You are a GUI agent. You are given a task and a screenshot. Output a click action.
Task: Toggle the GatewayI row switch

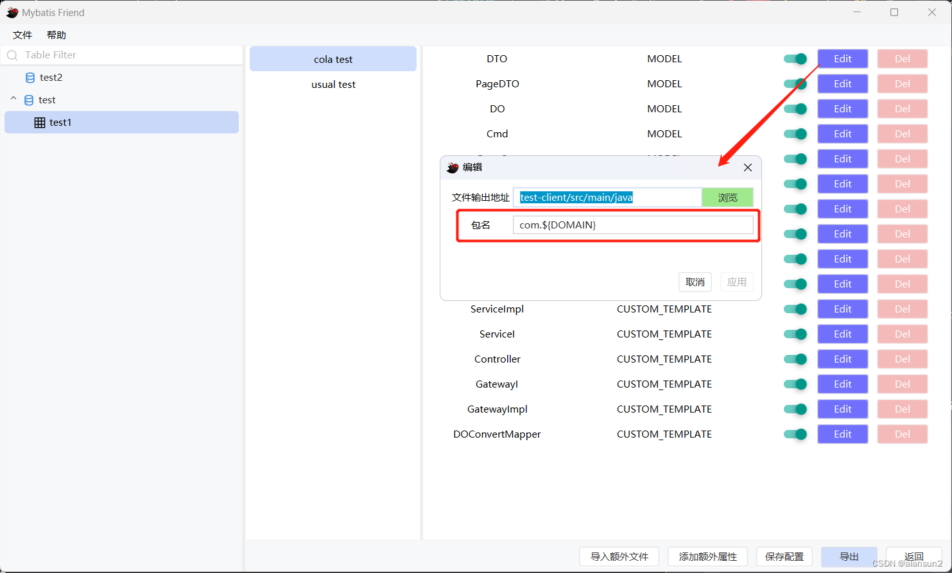(795, 384)
